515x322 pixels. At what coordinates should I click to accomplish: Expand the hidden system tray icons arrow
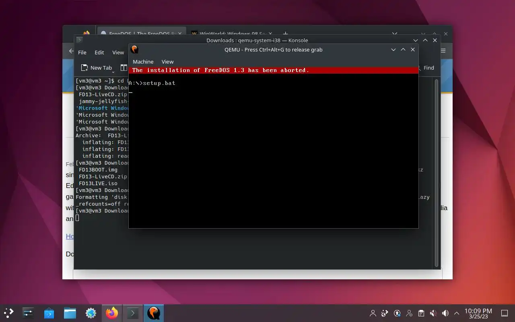point(457,313)
